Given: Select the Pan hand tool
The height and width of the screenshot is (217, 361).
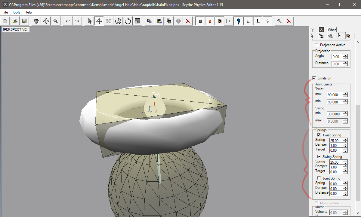Looking at the screenshot, I should (36, 21).
